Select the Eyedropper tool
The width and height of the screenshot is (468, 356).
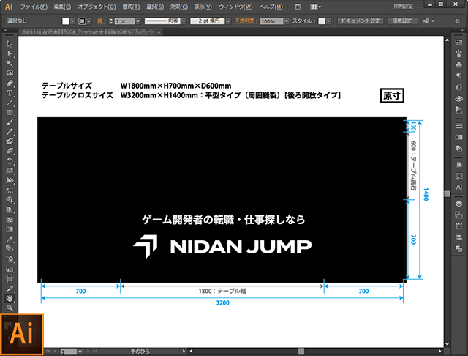click(x=10, y=239)
